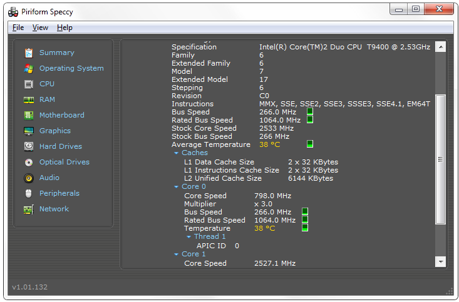Click the Core 1 Core Speed 2527.1 MHz
The width and height of the screenshot is (459, 302).
click(x=275, y=263)
